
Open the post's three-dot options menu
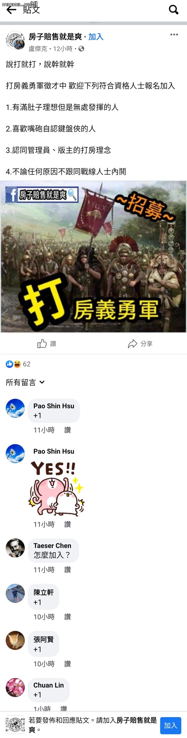pyautogui.click(x=174, y=35)
